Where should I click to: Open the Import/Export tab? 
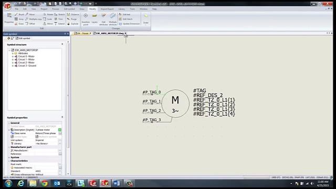coord(107,9)
